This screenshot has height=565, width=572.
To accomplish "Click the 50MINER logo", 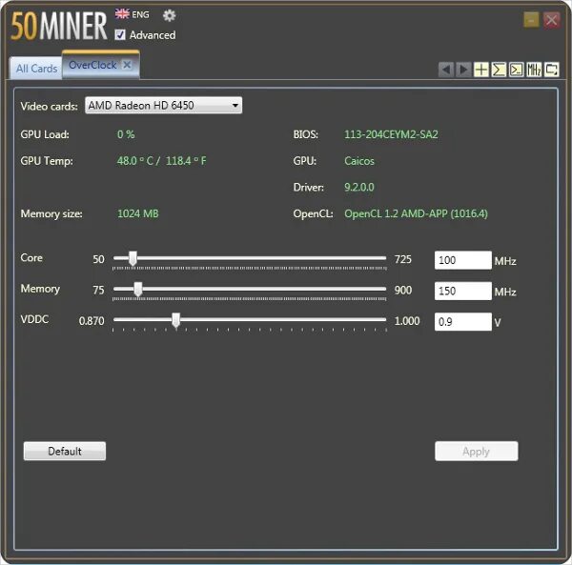I will pos(59,26).
